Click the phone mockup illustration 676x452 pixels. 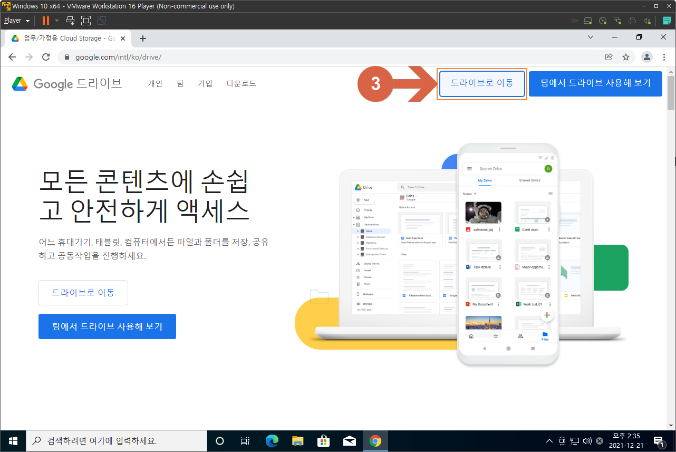pyautogui.click(x=508, y=254)
